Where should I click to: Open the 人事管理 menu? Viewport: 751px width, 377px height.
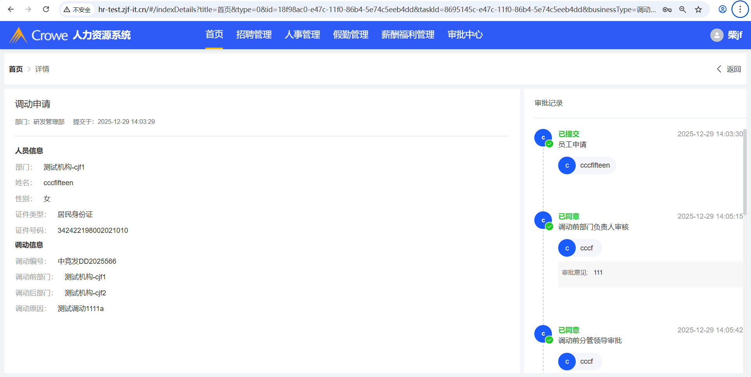[x=302, y=35]
